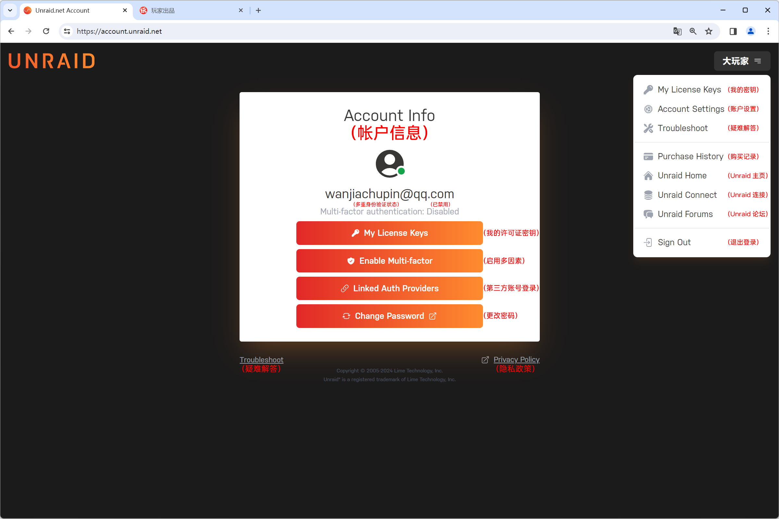Click the gear icon beside Account Settings
779x519 pixels.
[x=648, y=109]
